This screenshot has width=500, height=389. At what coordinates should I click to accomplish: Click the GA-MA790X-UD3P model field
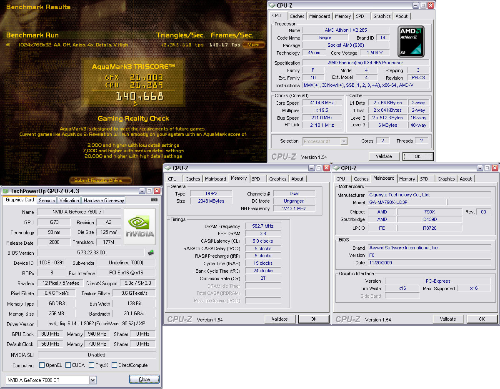pos(406,202)
